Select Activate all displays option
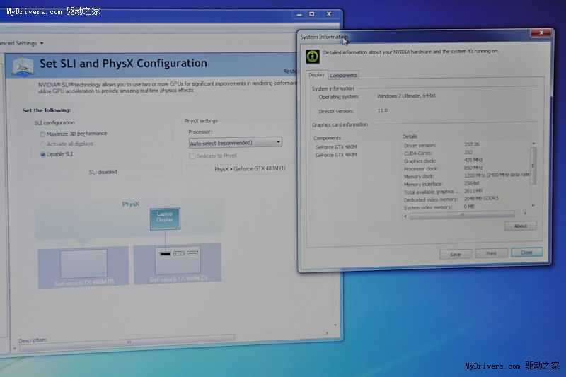 tap(42, 144)
